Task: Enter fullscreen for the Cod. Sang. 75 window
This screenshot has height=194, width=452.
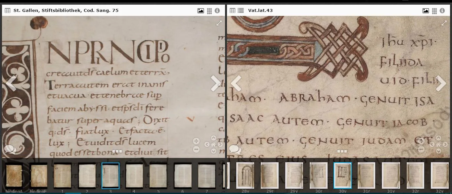Action: point(219,23)
